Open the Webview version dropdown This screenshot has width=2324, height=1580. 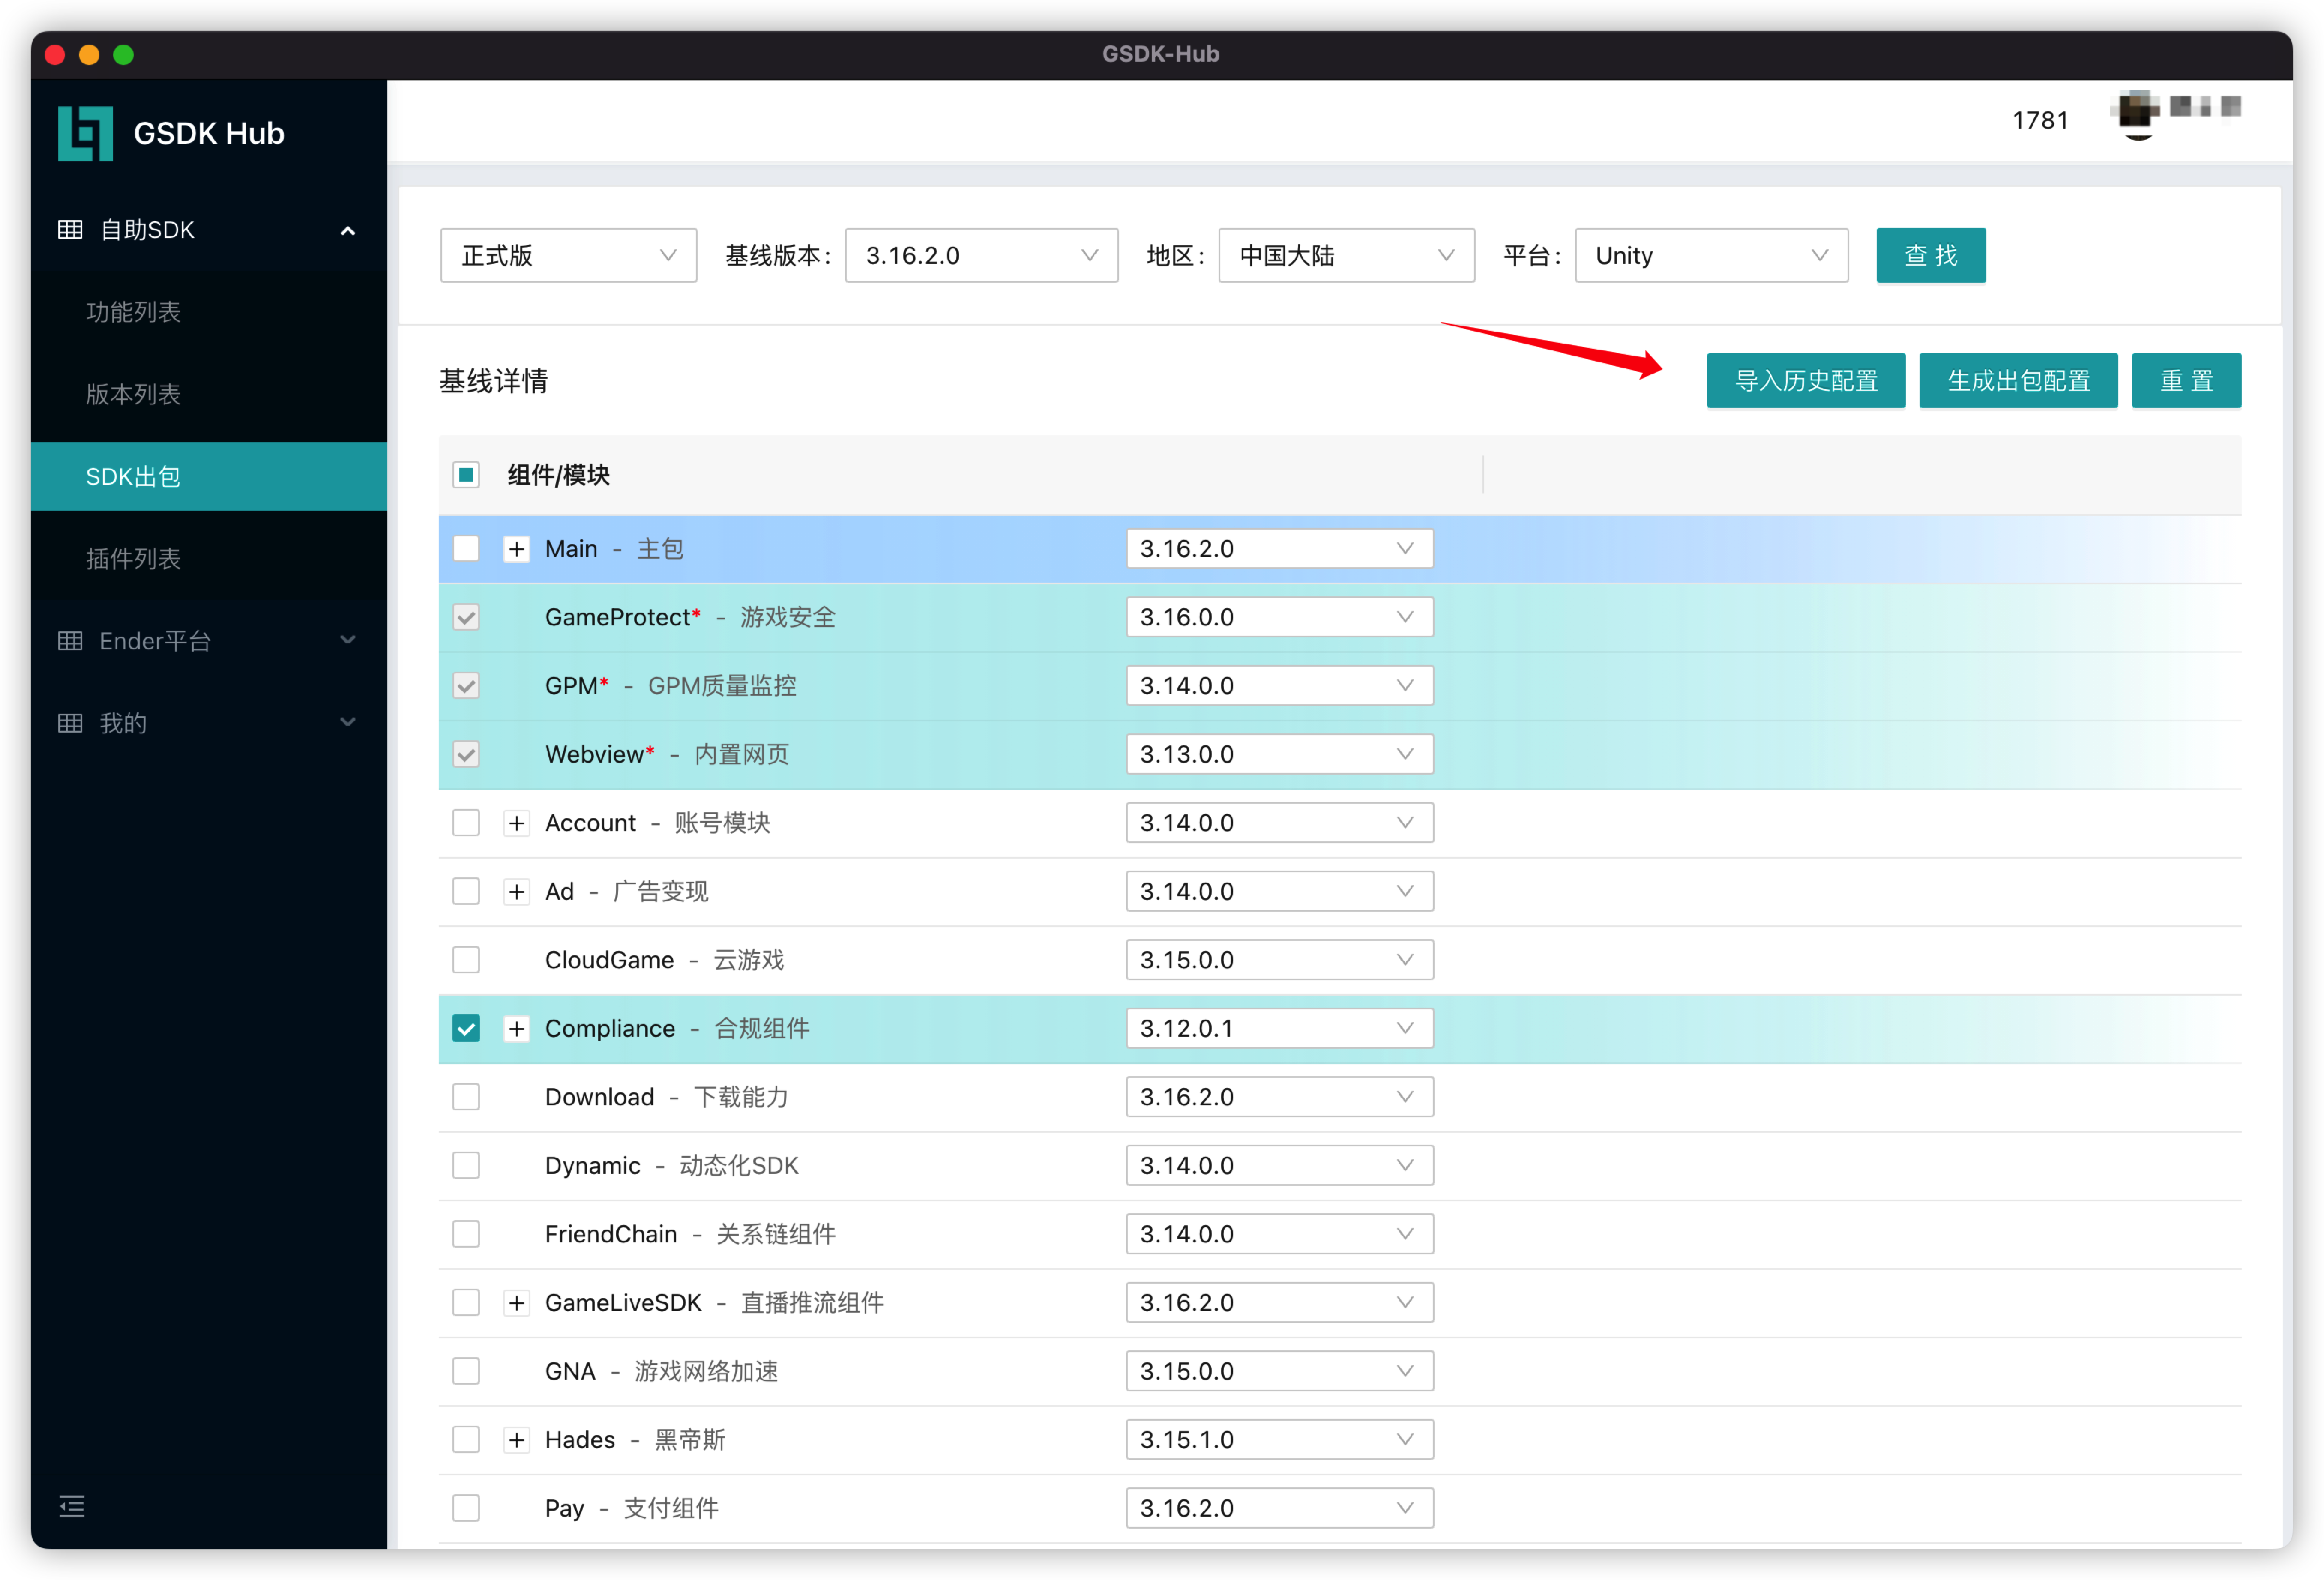pyautogui.click(x=1279, y=754)
